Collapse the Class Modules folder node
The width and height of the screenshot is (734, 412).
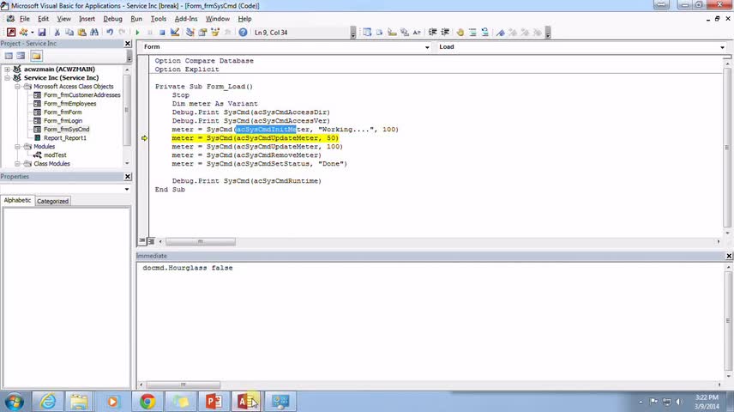[x=17, y=164]
